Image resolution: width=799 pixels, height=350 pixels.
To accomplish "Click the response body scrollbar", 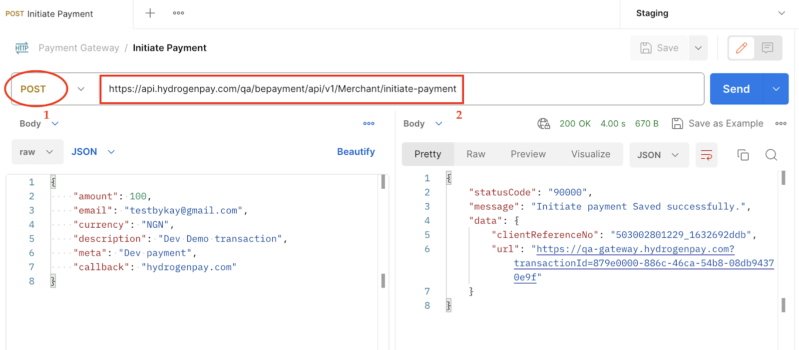I will click(783, 178).
